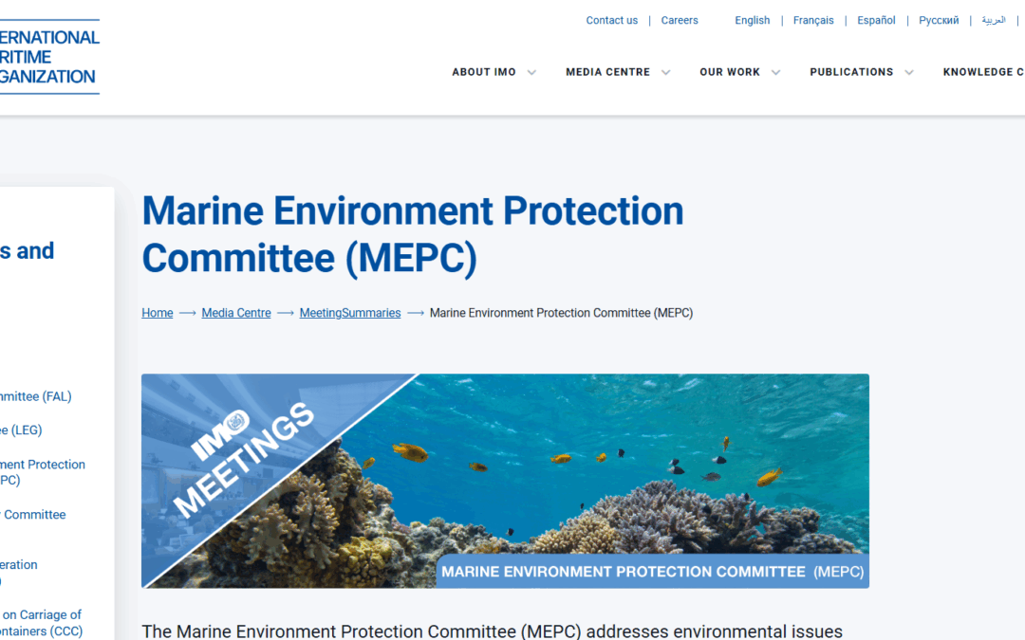The height and width of the screenshot is (640, 1025).
Task: Select the Facilitation Committee (FAL) sidebar link
Action: click(36, 396)
